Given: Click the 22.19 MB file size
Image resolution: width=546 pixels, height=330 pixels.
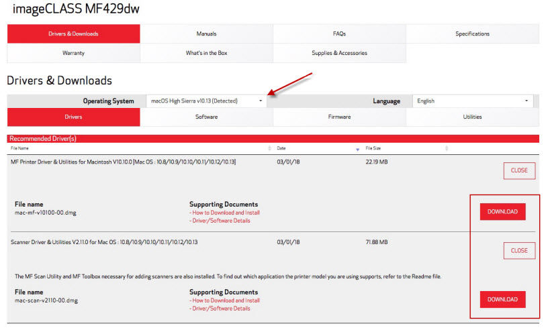Looking at the screenshot, I should click(376, 162).
